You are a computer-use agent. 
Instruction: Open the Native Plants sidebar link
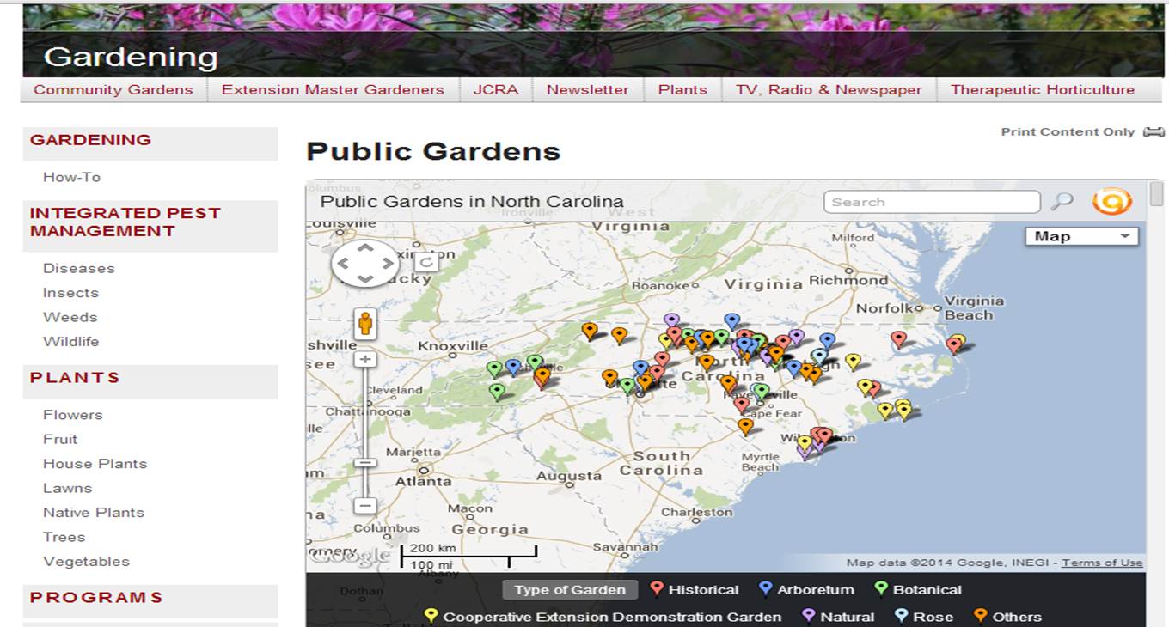pos(94,513)
